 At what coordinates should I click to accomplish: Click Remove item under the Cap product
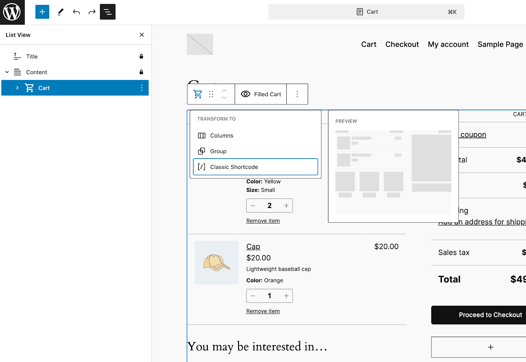click(263, 311)
